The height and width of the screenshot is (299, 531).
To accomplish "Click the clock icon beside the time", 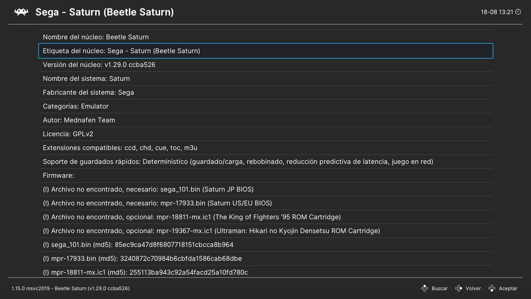I will [x=518, y=12].
